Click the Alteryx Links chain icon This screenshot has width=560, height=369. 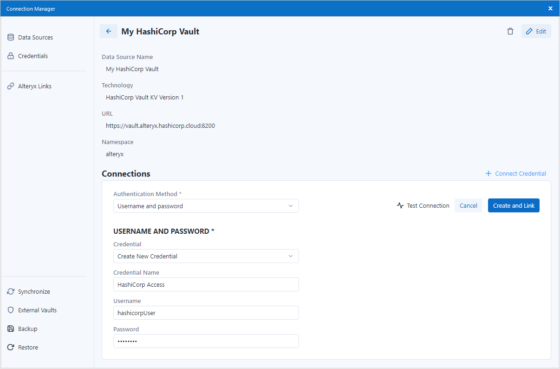pos(11,86)
